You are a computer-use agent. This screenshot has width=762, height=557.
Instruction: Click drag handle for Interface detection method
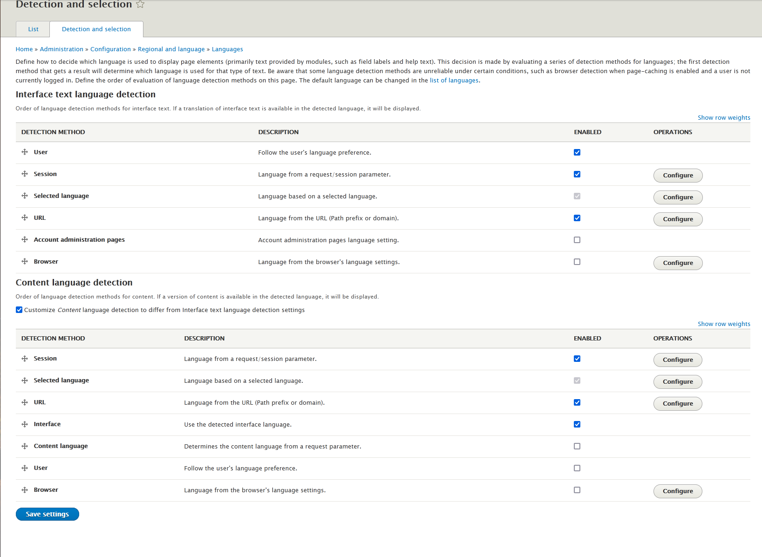click(25, 424)
